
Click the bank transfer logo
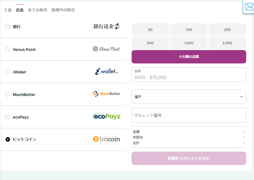(107, 26)
